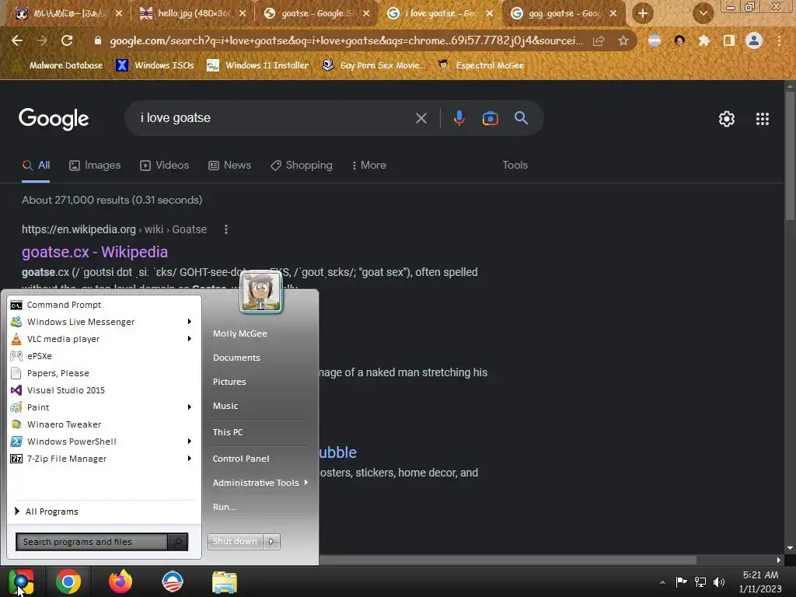Expand Windows Live Messenger jump list arrow
The image size is (796, 597).
[190, 322]
